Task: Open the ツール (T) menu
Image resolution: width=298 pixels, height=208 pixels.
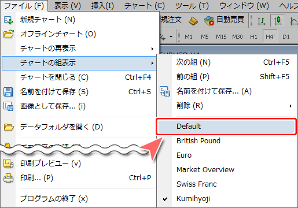Action: [192, 6]
